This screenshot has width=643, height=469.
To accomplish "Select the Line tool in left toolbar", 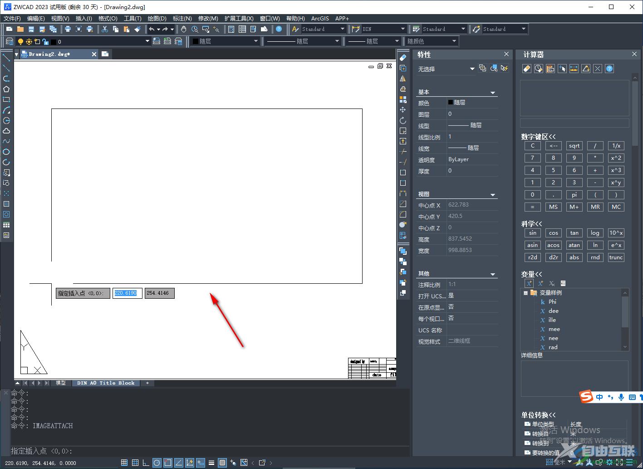I will click(6, 58).
